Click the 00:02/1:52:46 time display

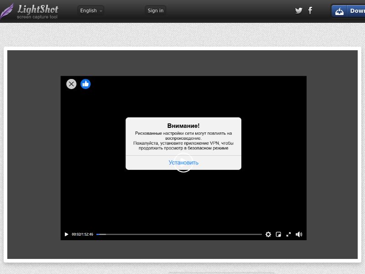pyautogui.click(x=83, y=234)
